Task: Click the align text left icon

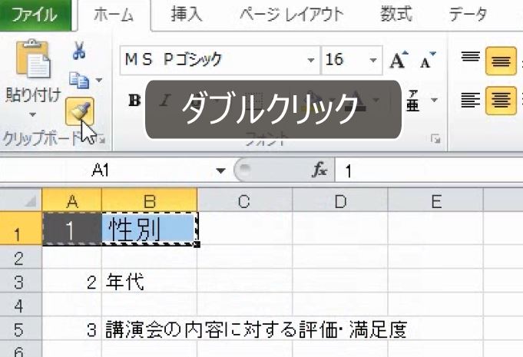Action: [471, 100]
